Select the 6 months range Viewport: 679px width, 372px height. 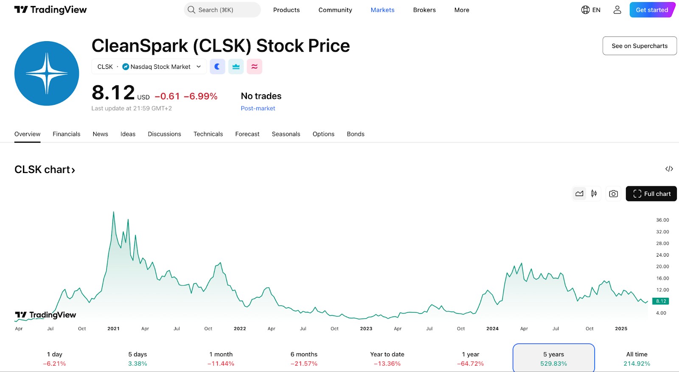304,359
